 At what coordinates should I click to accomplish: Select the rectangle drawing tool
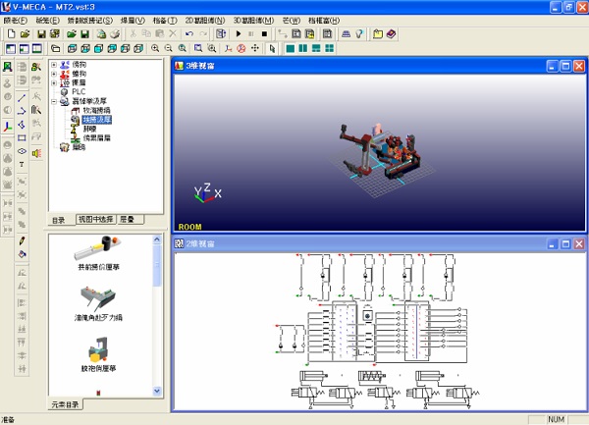point(22,137)
